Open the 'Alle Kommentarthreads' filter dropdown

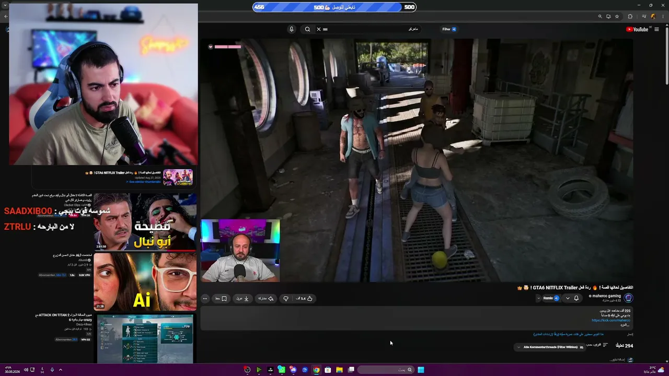coord(550,347)
